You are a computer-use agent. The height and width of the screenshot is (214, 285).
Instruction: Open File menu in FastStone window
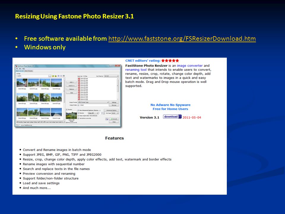[x=17, y=69]
